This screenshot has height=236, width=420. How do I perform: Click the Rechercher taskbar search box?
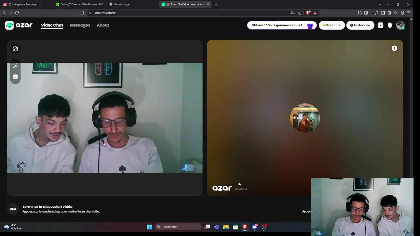(x=178, y=227)
